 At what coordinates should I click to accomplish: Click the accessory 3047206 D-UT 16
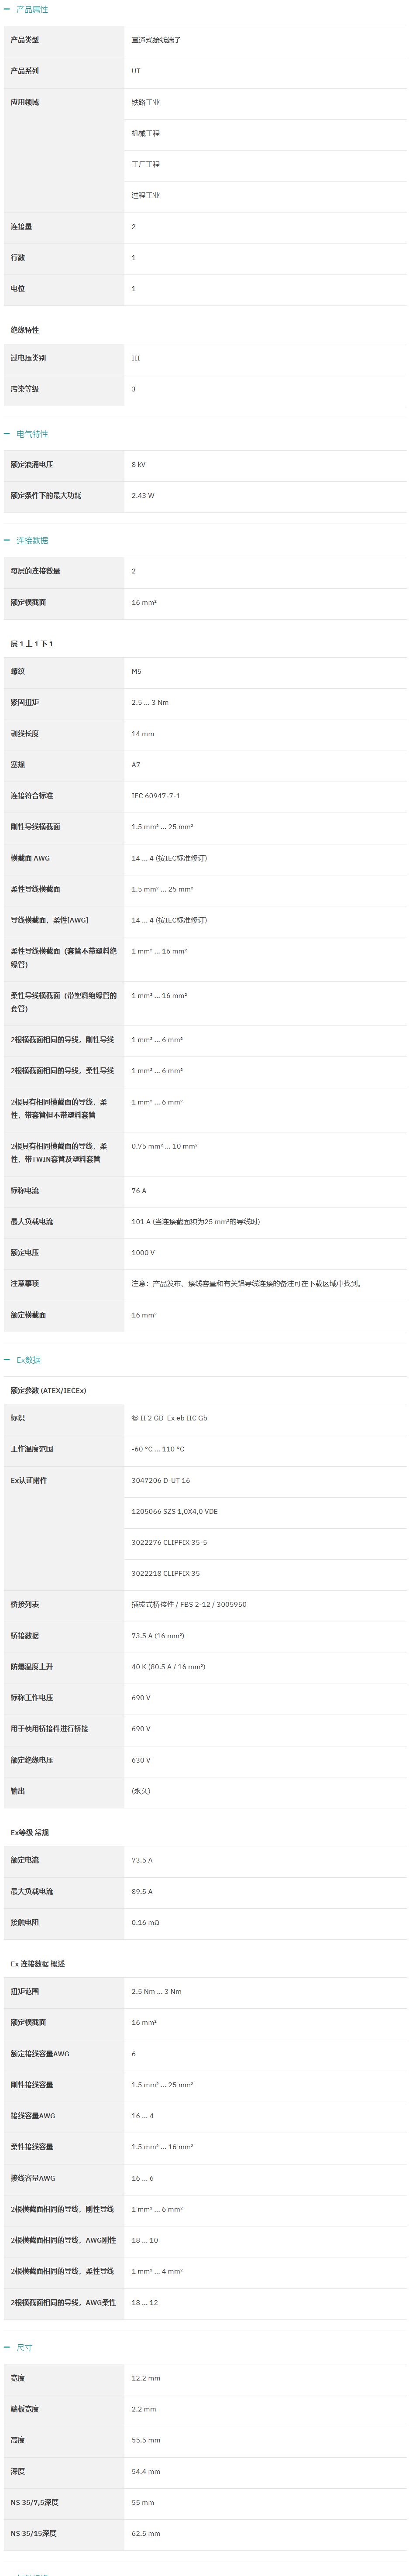click(161, 1480)
